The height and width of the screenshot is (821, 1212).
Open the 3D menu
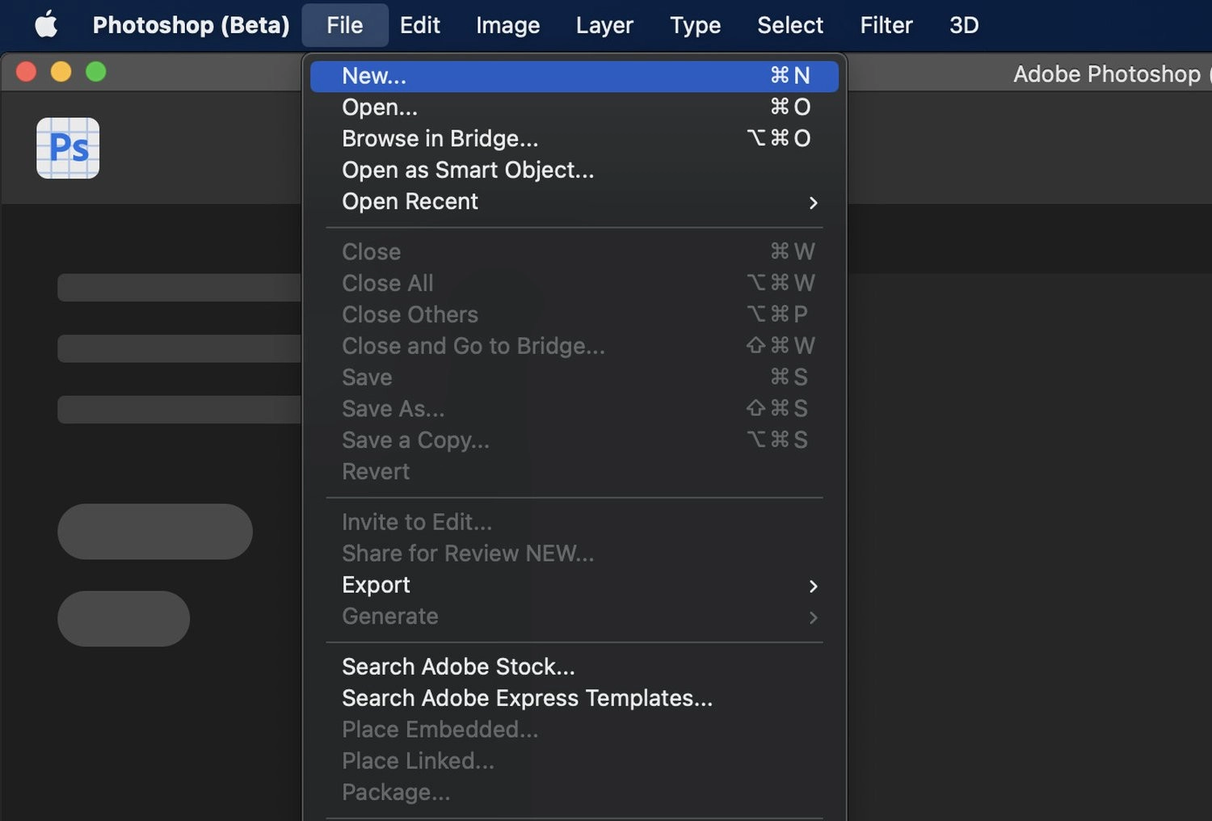964,25
